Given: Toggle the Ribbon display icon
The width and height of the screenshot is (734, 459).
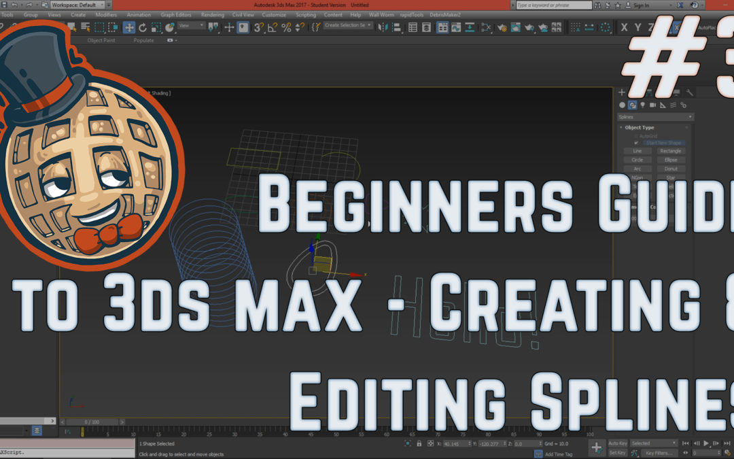Looking at the screenshot, I should pos(442,27).
